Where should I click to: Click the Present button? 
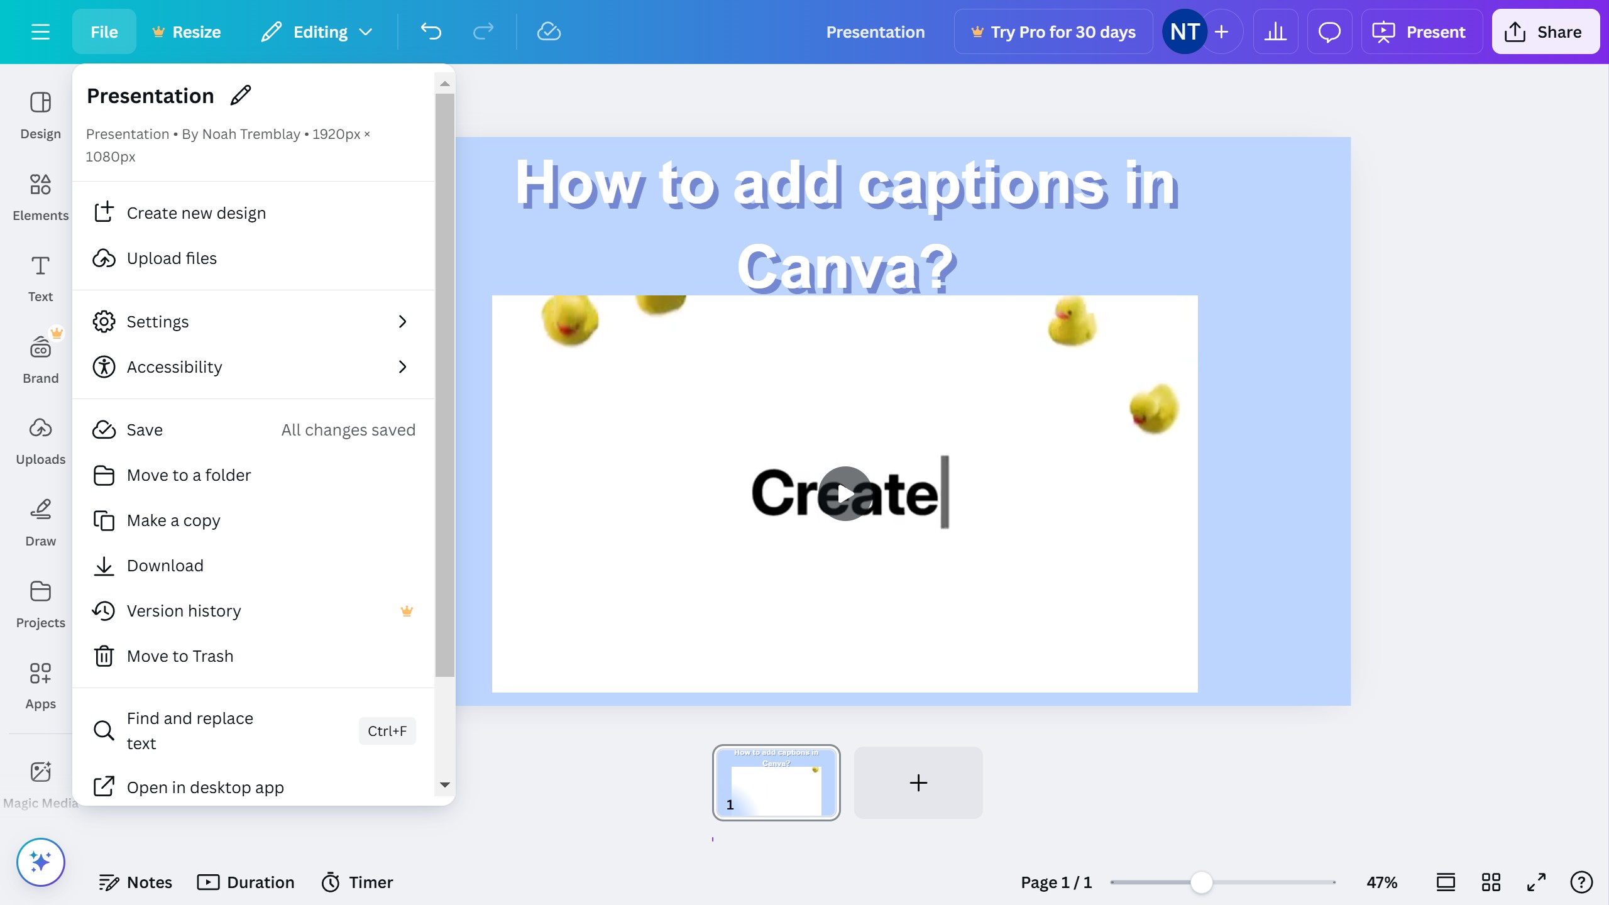click(x=1422, y=31)
